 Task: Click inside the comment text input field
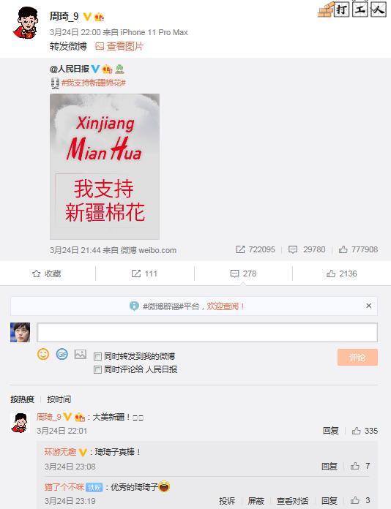[207, 332]
